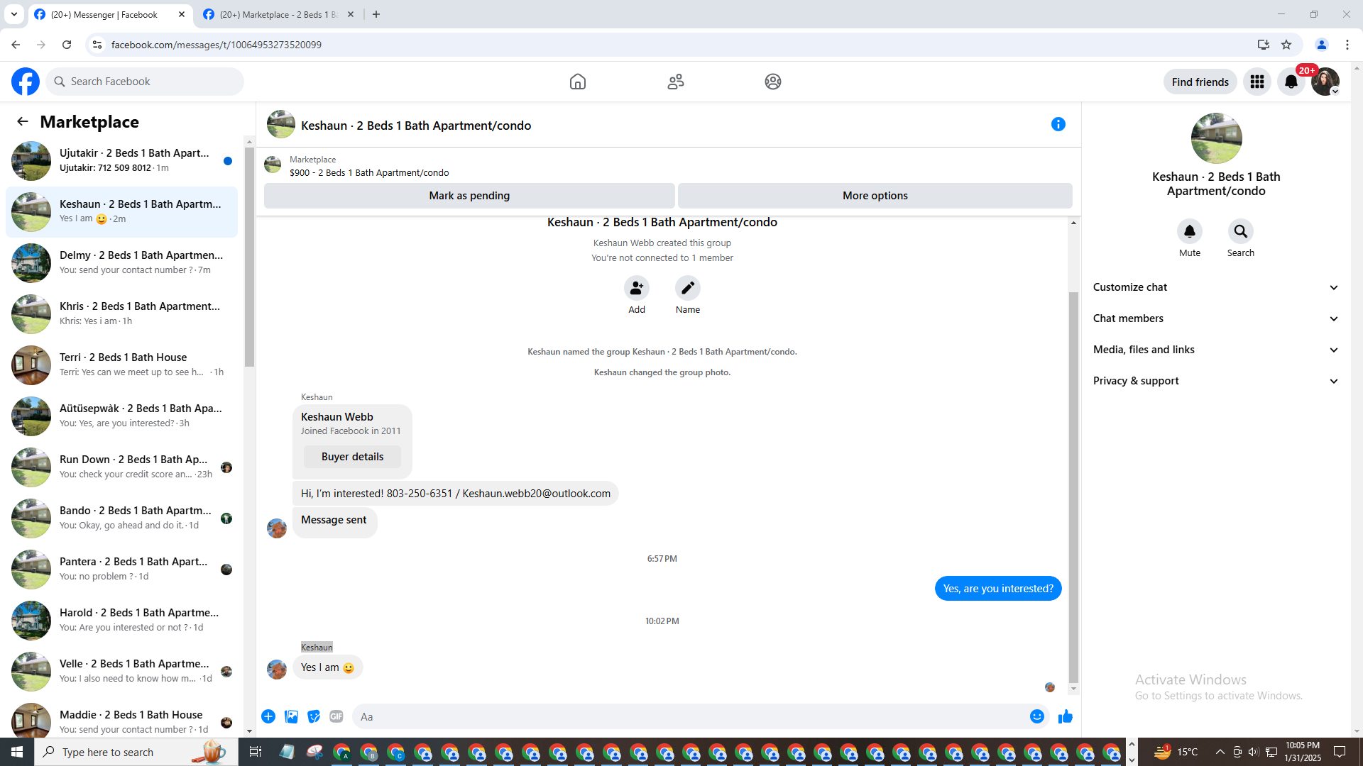This screenshot has height=766, width=1363.
Task: Open Harold conversation
Action: point(122,621)
